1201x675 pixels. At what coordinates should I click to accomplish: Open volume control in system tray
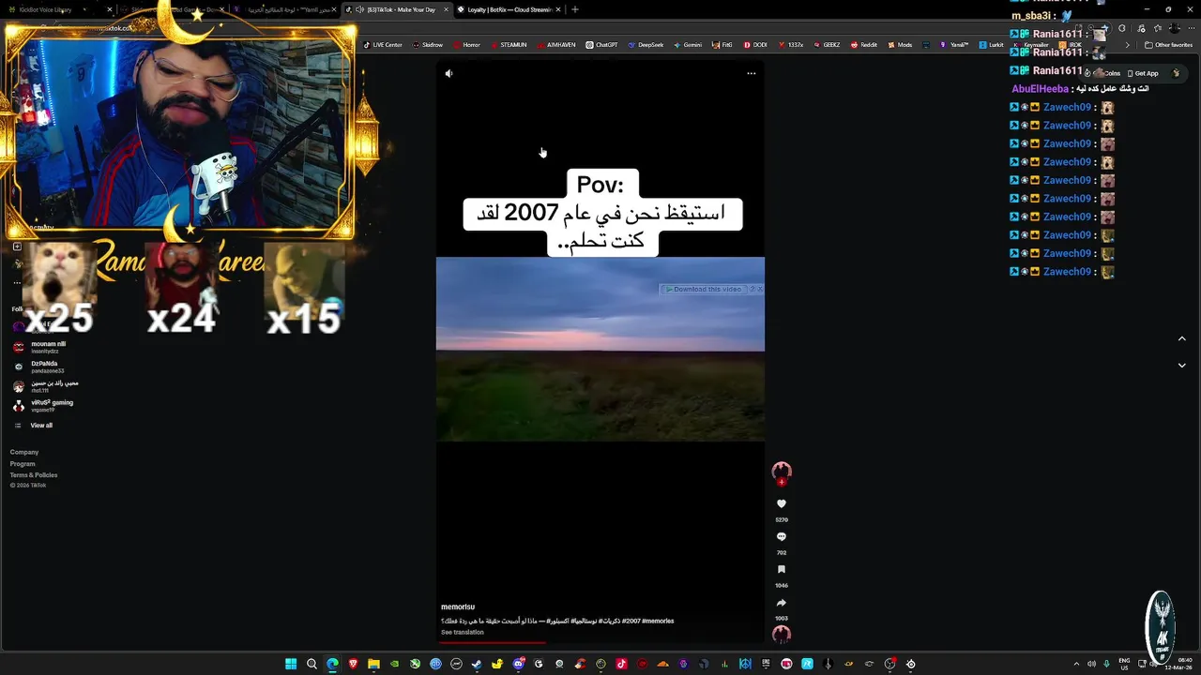(x=1091, y=664)
